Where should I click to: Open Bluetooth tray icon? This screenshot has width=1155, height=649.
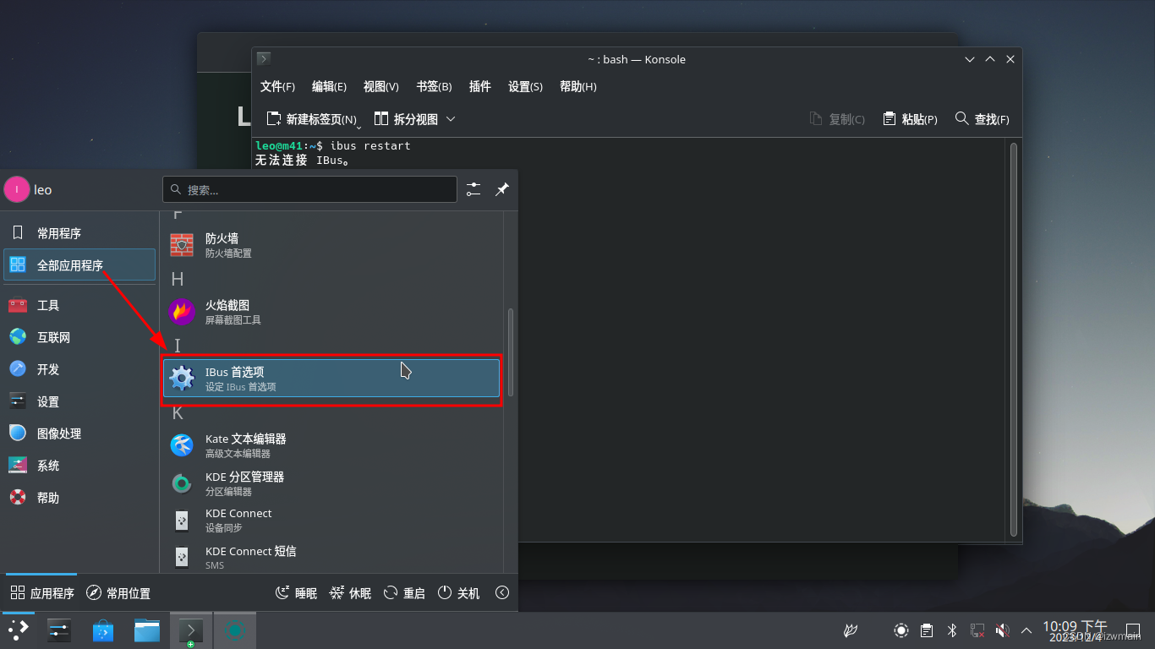tap(951, 630)
